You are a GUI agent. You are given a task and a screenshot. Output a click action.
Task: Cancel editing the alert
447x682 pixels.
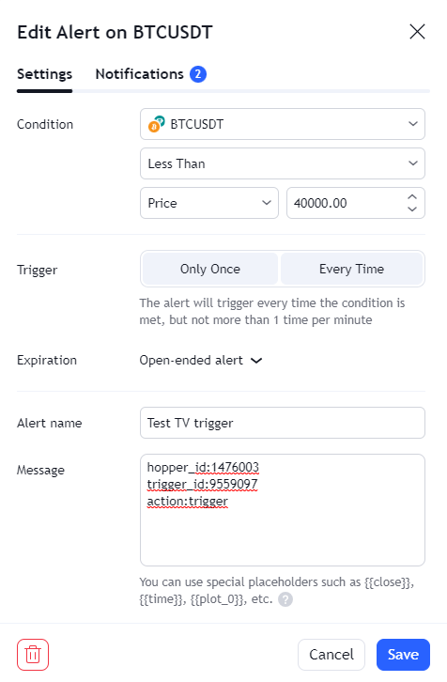331,655
